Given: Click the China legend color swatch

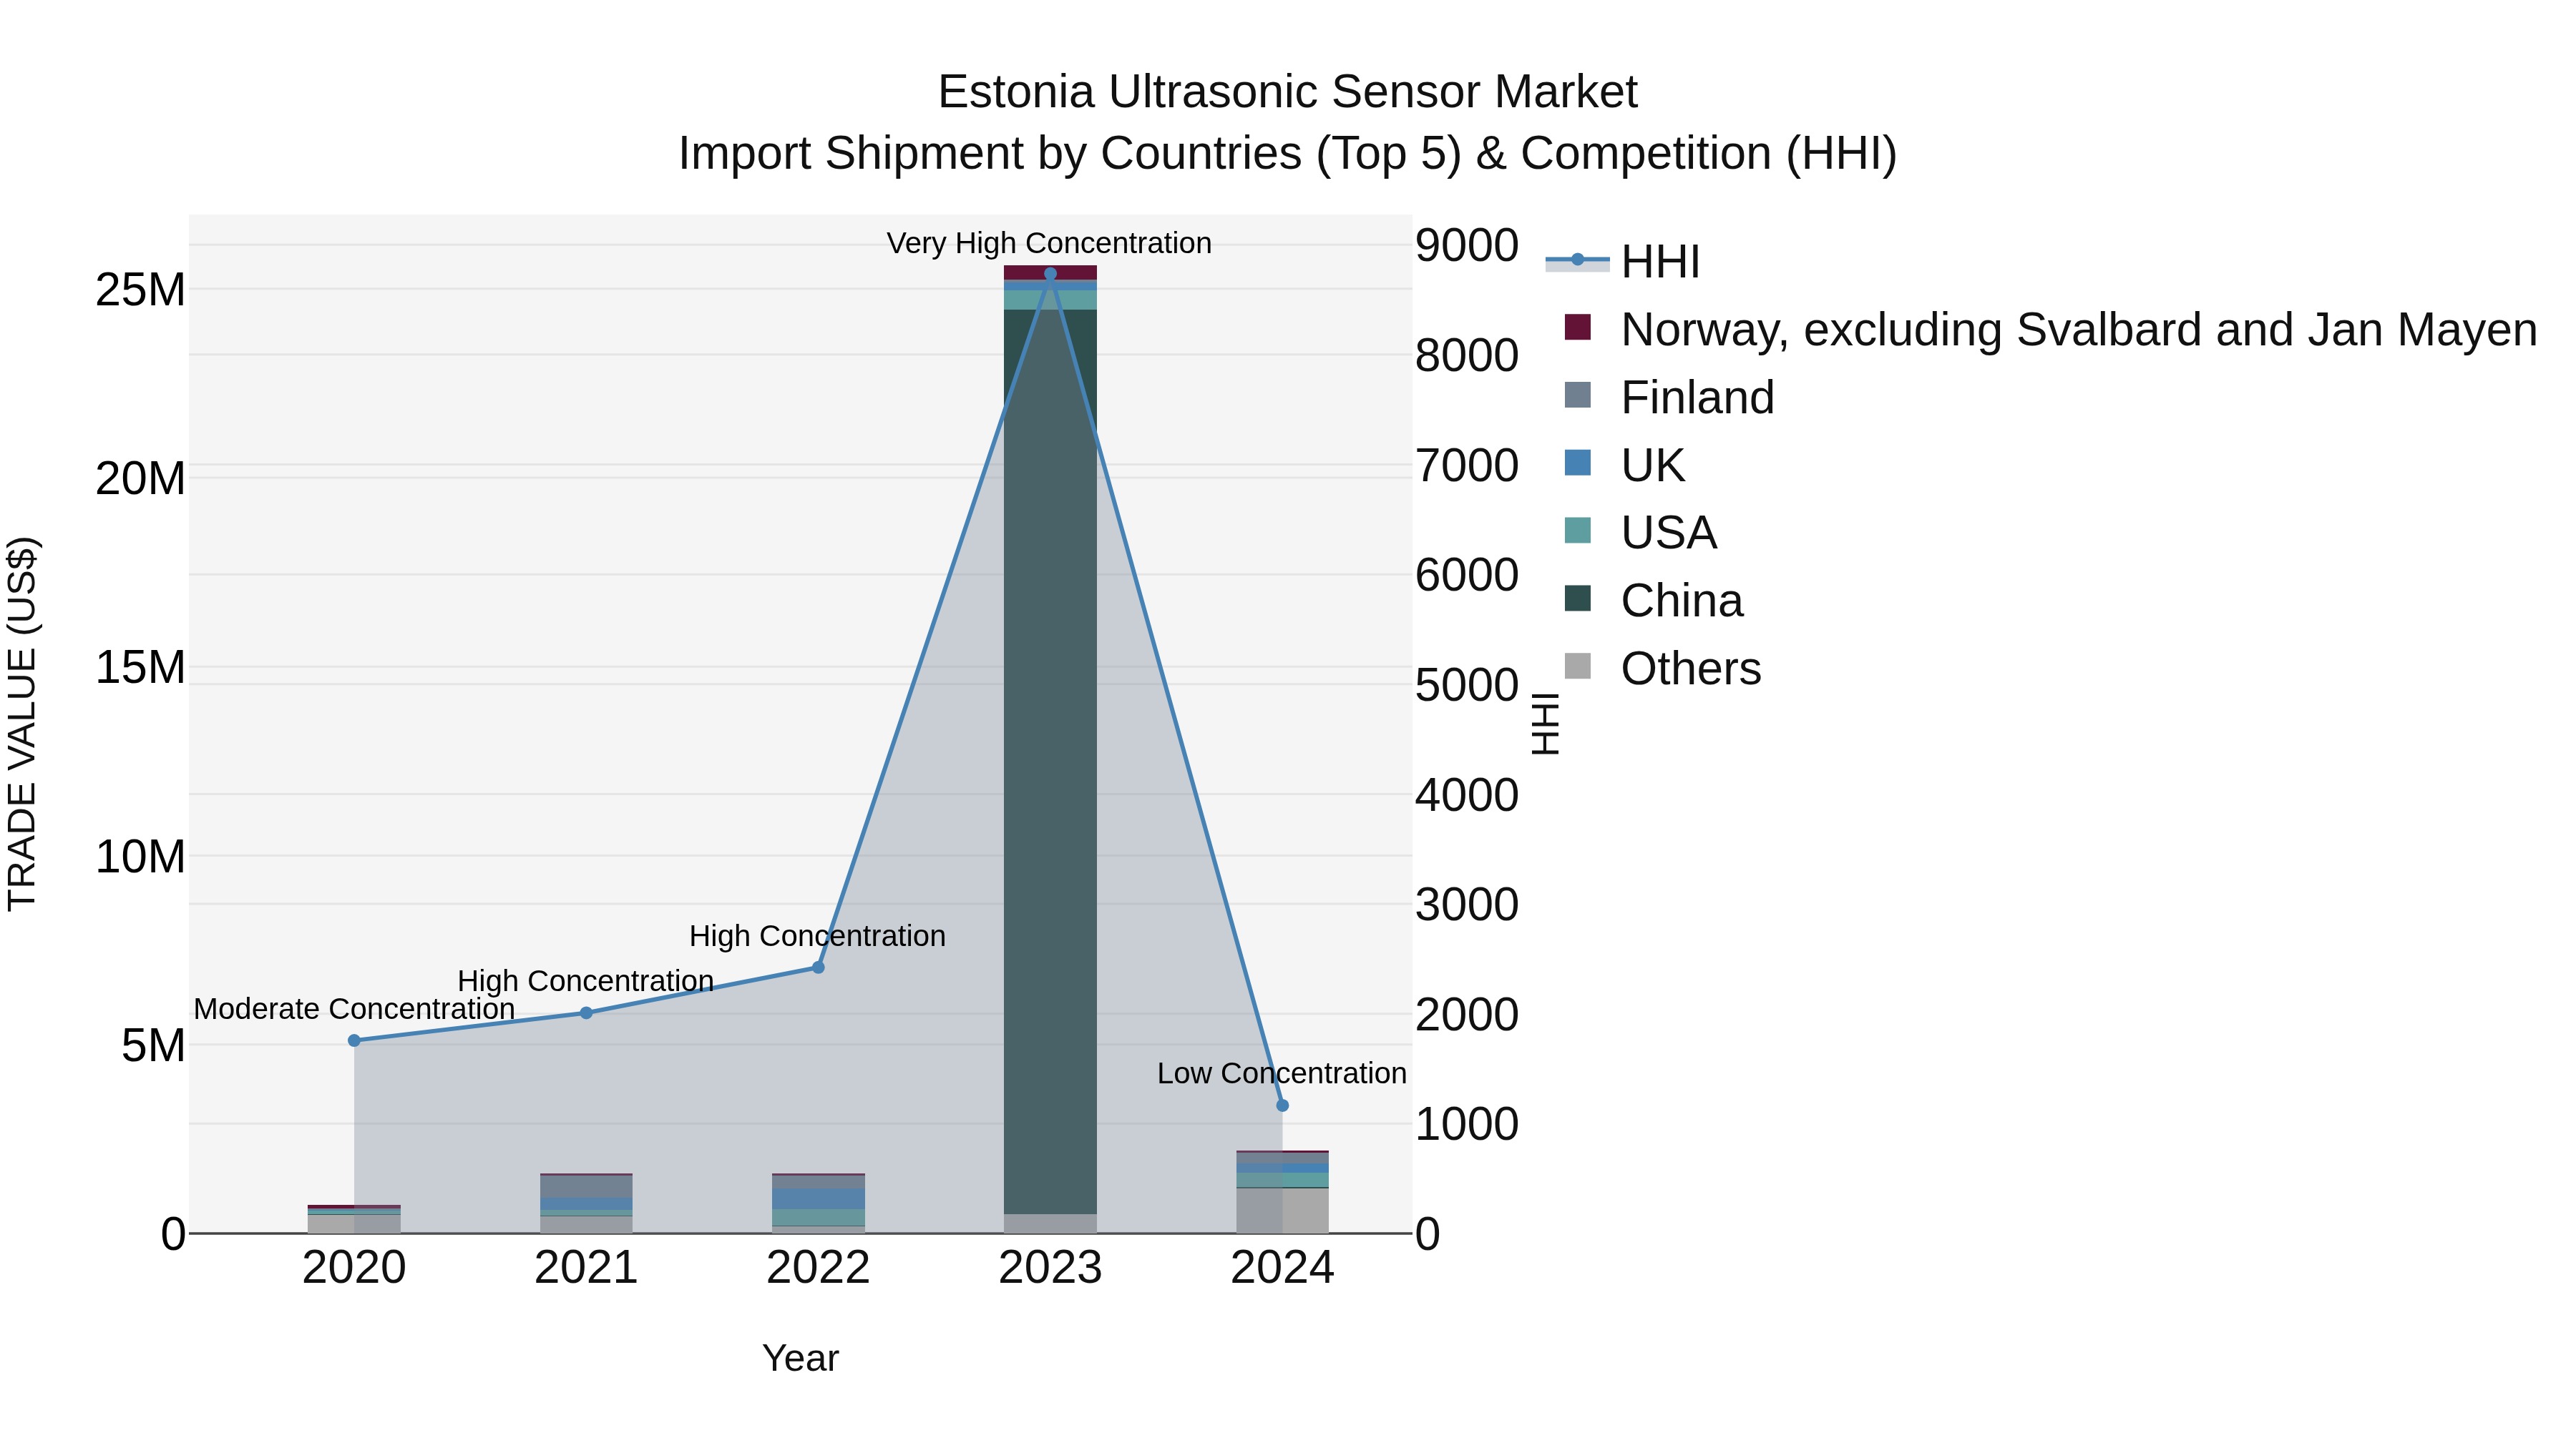Looking at the screenshot, I should click(1577, 599).
